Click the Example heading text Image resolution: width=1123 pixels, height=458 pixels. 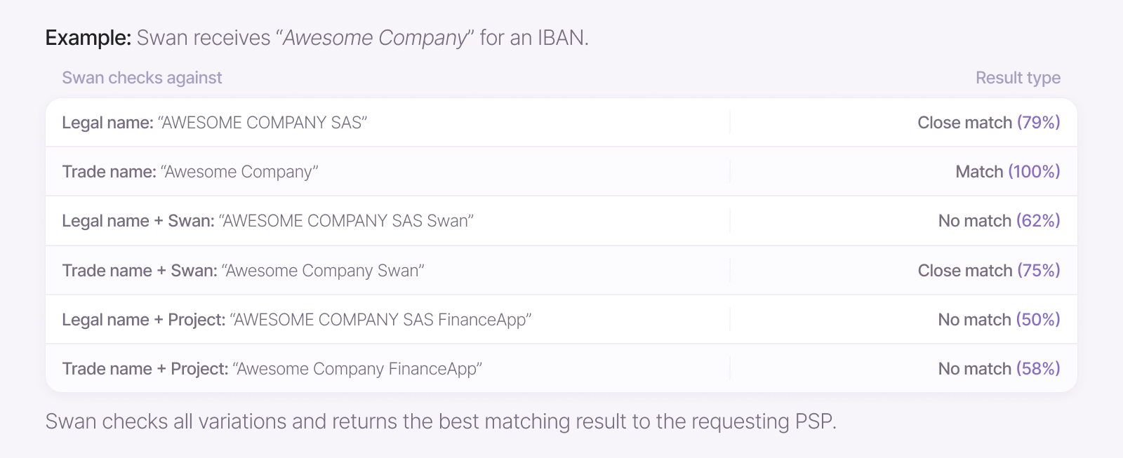coord(88,38)
